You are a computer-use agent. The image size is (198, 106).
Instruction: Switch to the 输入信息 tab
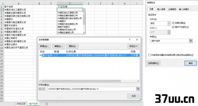161,9
